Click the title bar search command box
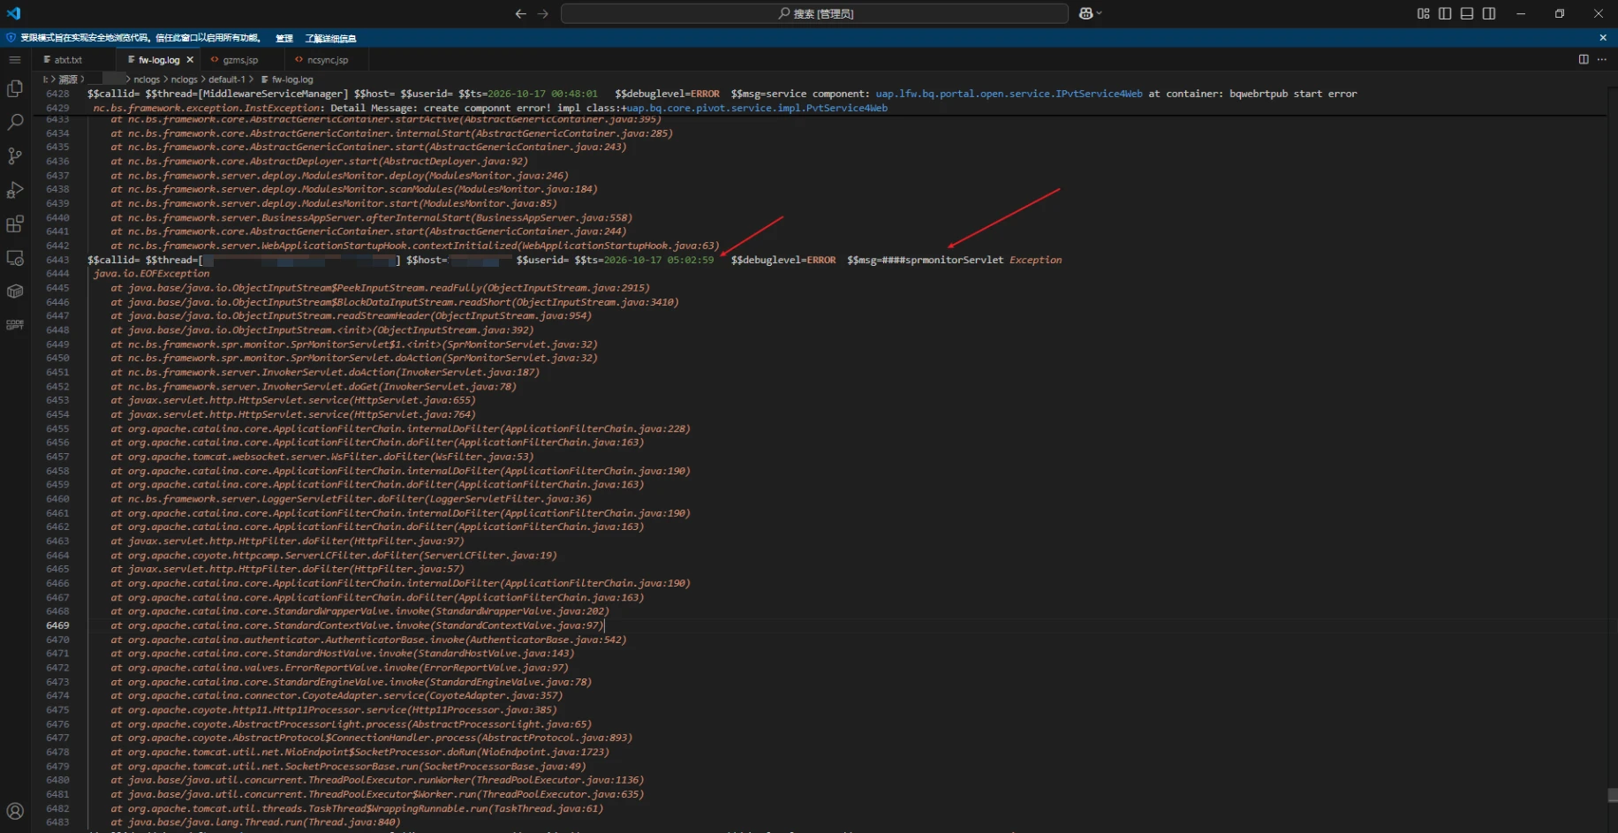This screenshot has height=833, width=1618. click(814, 13)
